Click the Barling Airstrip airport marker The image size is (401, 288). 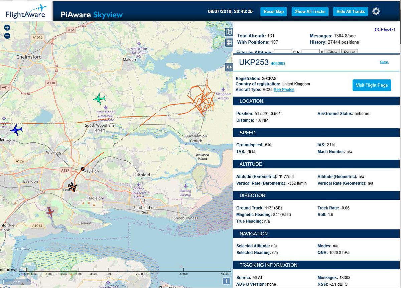pyautogui.click(x=186, y=186)
